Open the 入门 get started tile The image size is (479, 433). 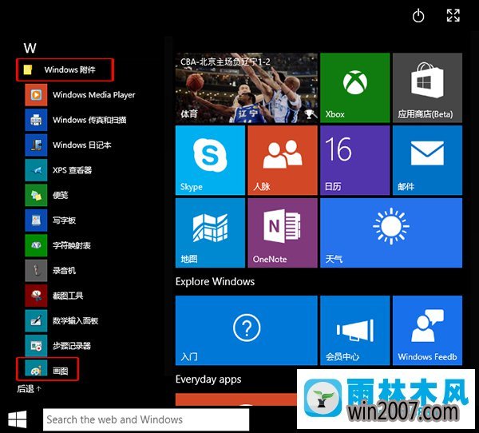(x=246, y=330)
